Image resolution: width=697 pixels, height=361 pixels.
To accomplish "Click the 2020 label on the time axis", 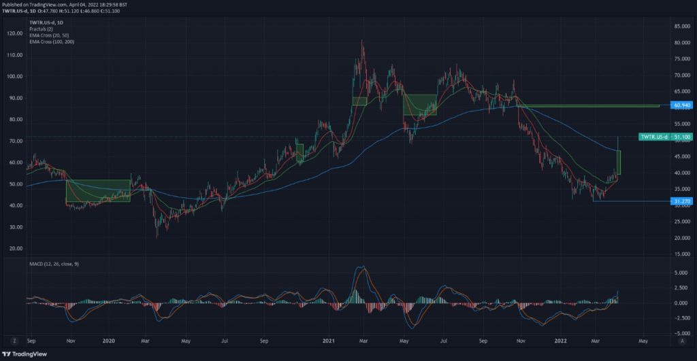I will 108,341.
